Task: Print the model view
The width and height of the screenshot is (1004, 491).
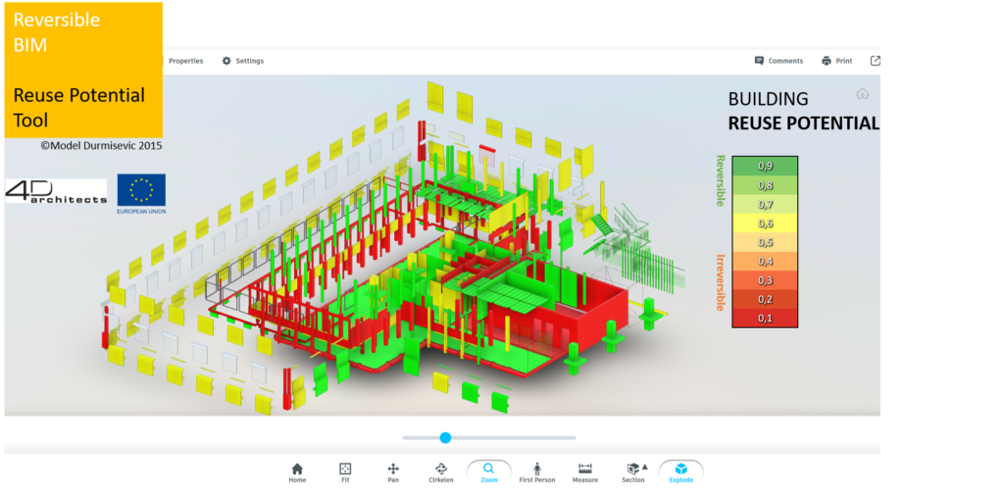Action: click(x=836, y=61)
